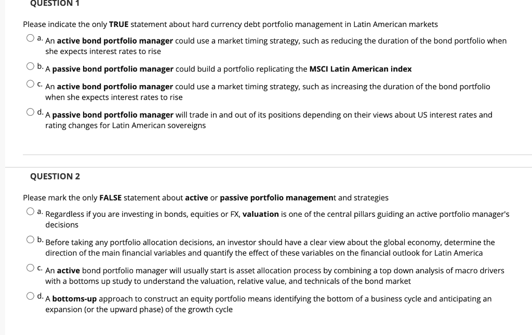This screenshot has height=335, width=532.
Task: Select radio option a in Question 2
Action: click(x=30, y=210)
